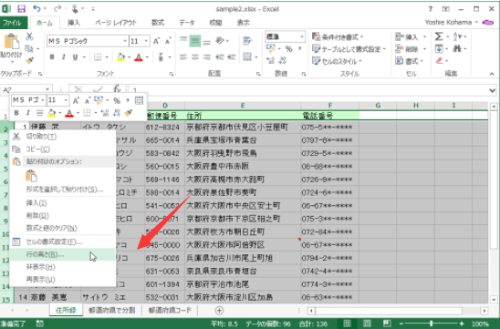Image resolution: width=500 pixels, height=329 pixels.
Task: Toggle Bold in the ribbon Font group
Action: [x=52, y=57]
